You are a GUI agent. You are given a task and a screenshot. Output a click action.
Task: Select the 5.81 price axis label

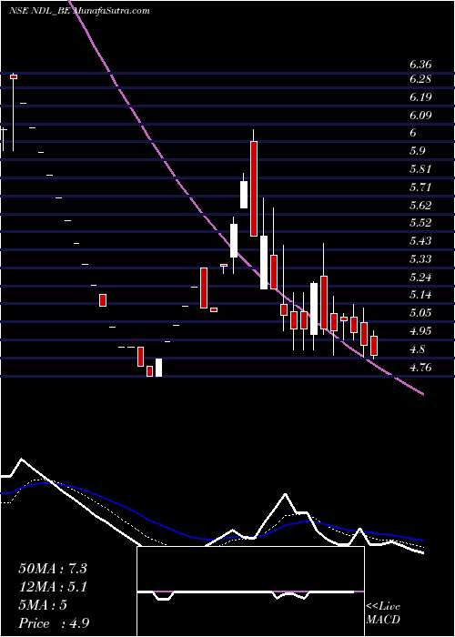(x=420, y=169)
